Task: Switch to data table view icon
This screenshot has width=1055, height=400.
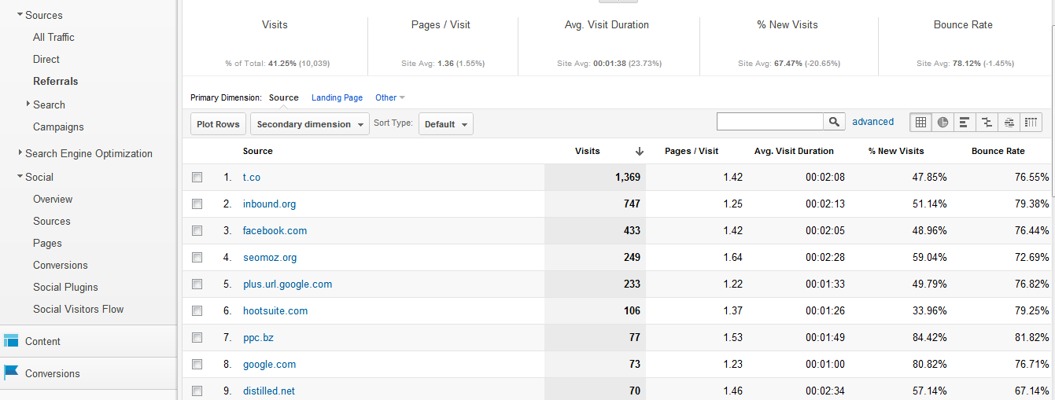Action: click(920, 122)
